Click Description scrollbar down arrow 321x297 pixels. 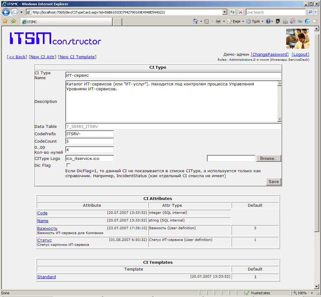click(279, 119)
